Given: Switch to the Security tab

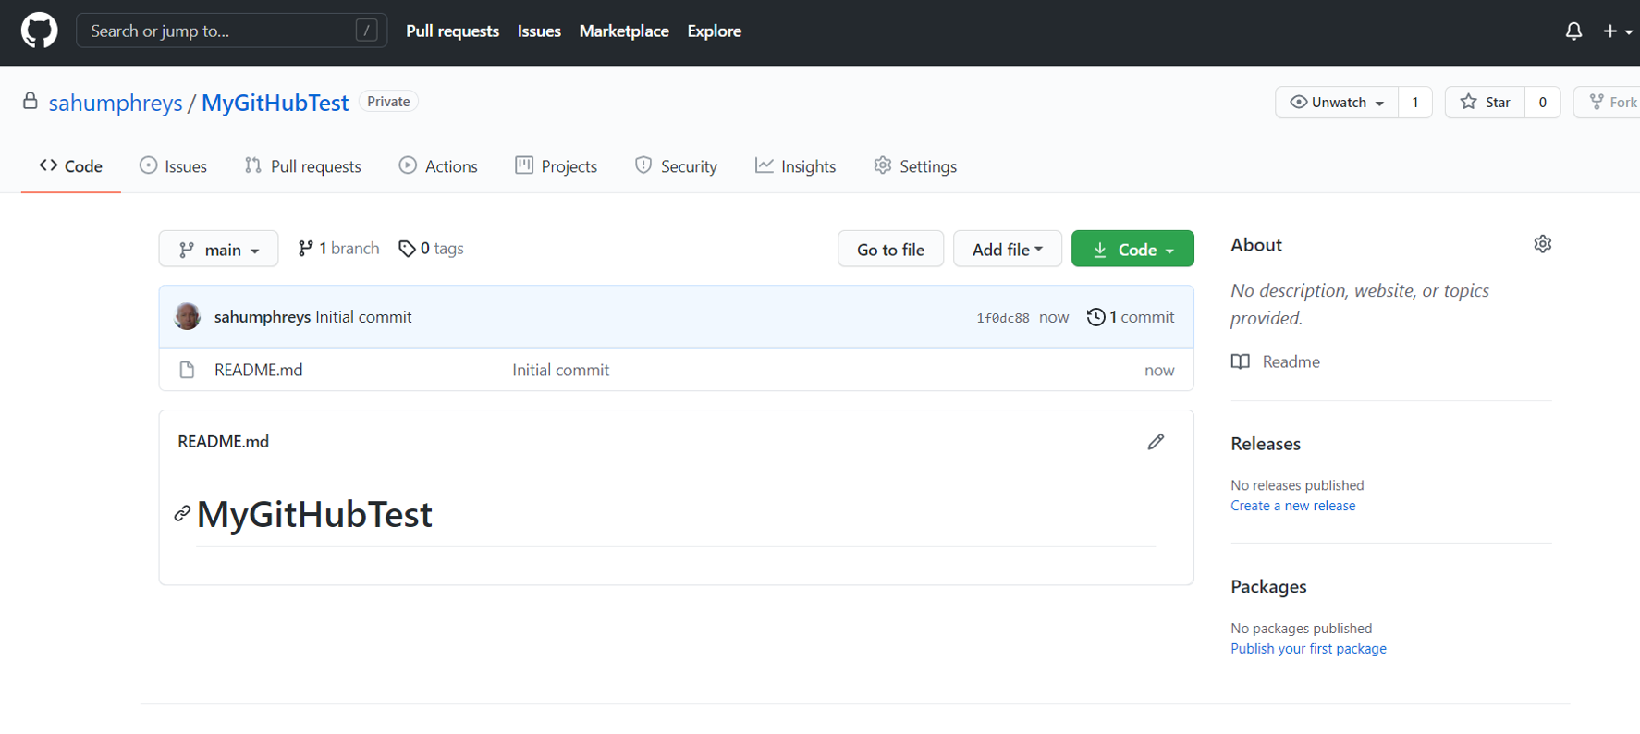Looking at the screenshot, I should (676, 166).
